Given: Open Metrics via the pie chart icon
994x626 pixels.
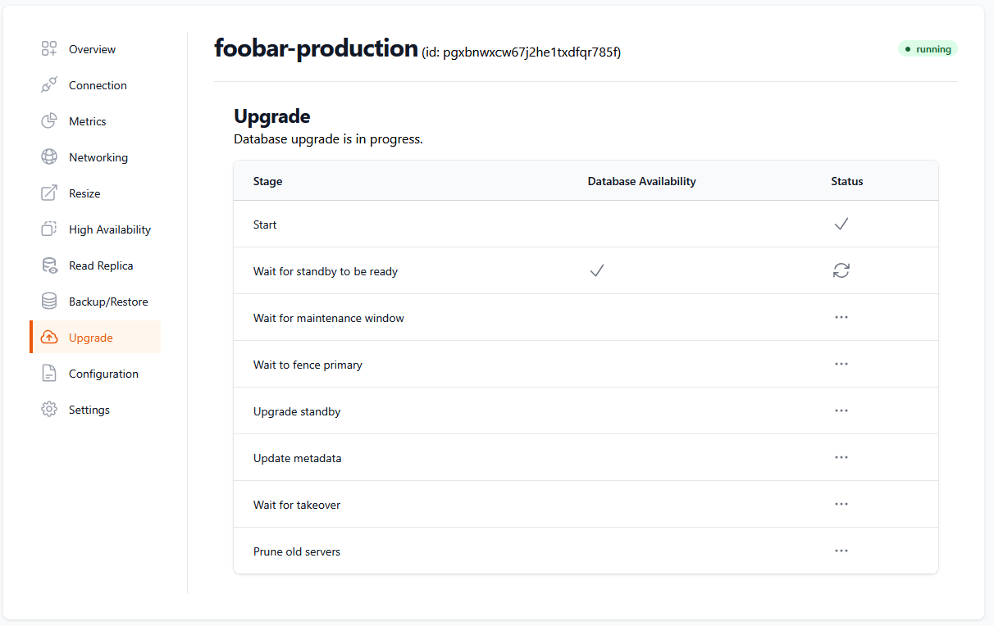Looking at the screenshot, I should [49, 120].
